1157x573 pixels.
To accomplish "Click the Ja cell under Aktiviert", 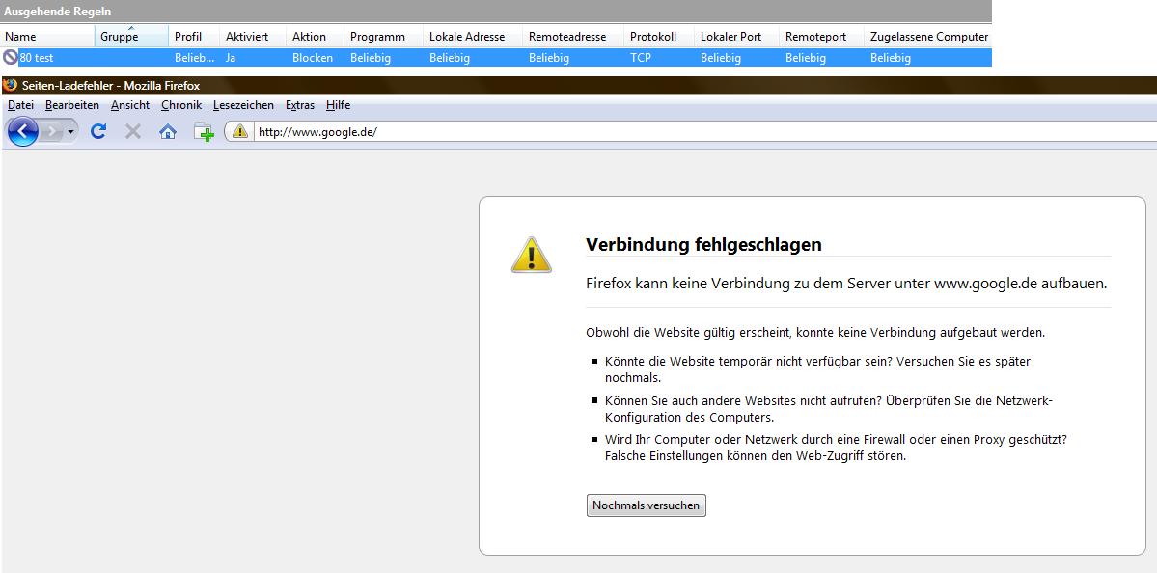I will 231,58.
